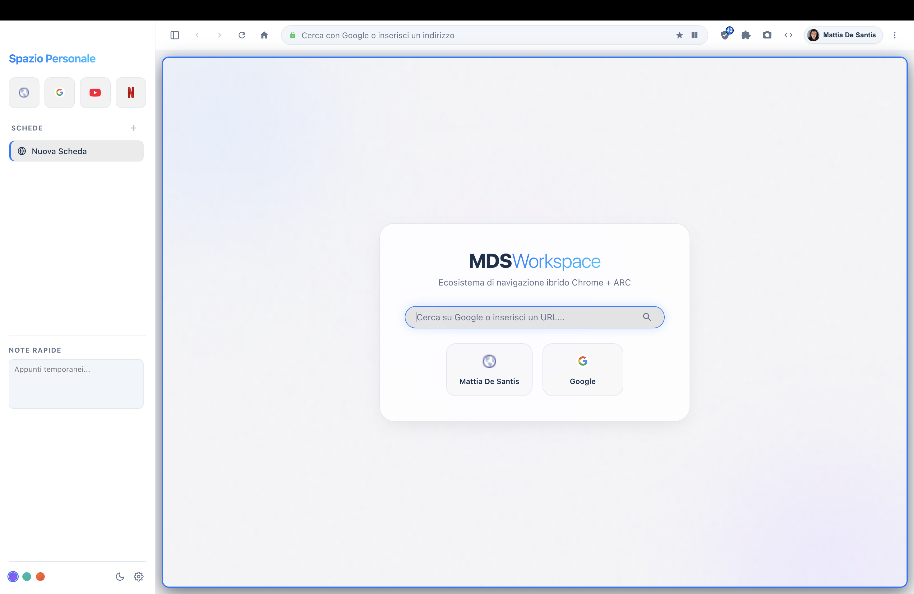Bookmark page with the star icon
914x594 pixels.
[679, 35]
